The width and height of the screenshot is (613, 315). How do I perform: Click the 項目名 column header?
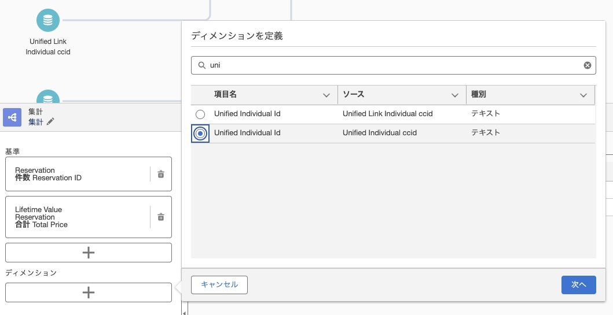(265, 94)
